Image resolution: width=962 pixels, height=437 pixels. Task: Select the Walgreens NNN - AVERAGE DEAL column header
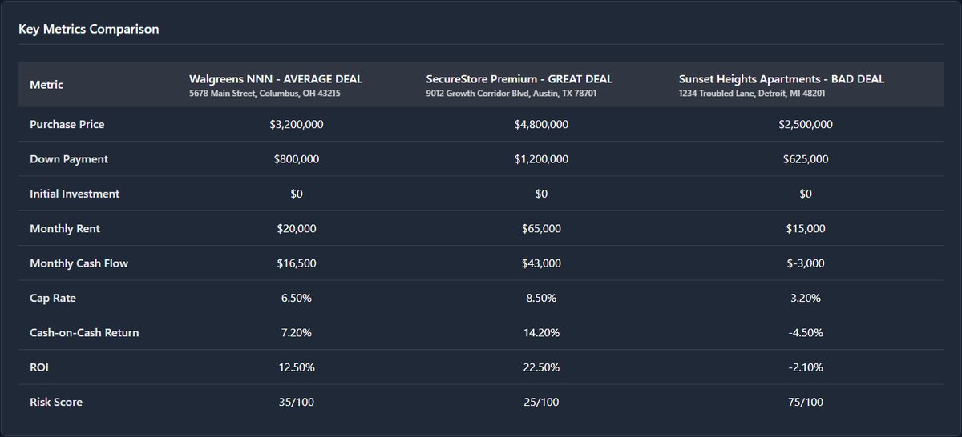point(276,79)
